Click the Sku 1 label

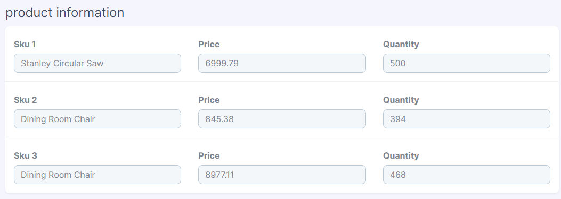click(25, 44)
